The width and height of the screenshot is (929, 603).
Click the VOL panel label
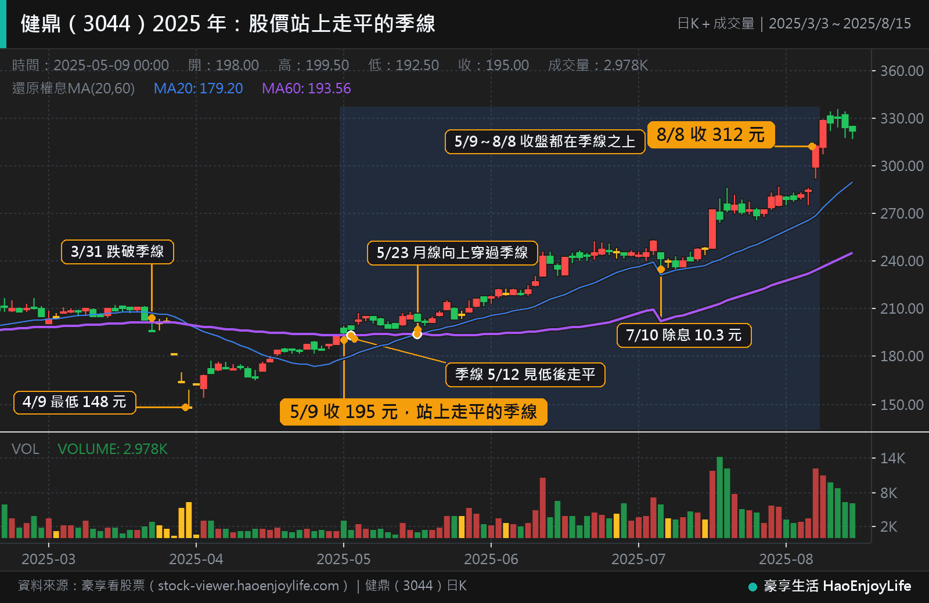(26, 449)
